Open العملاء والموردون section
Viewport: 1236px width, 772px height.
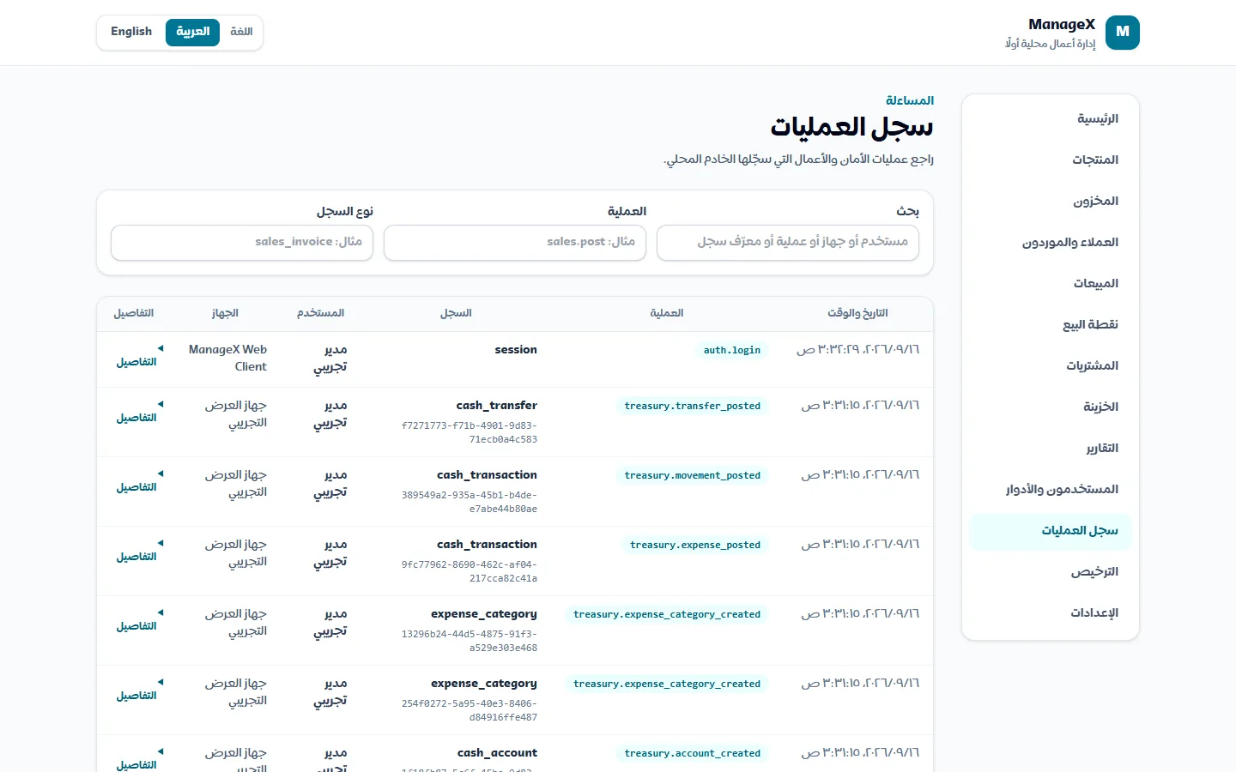point(1051,242)
